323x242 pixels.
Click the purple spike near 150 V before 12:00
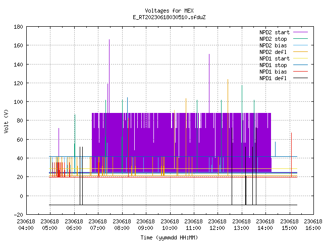pos(209,83)
